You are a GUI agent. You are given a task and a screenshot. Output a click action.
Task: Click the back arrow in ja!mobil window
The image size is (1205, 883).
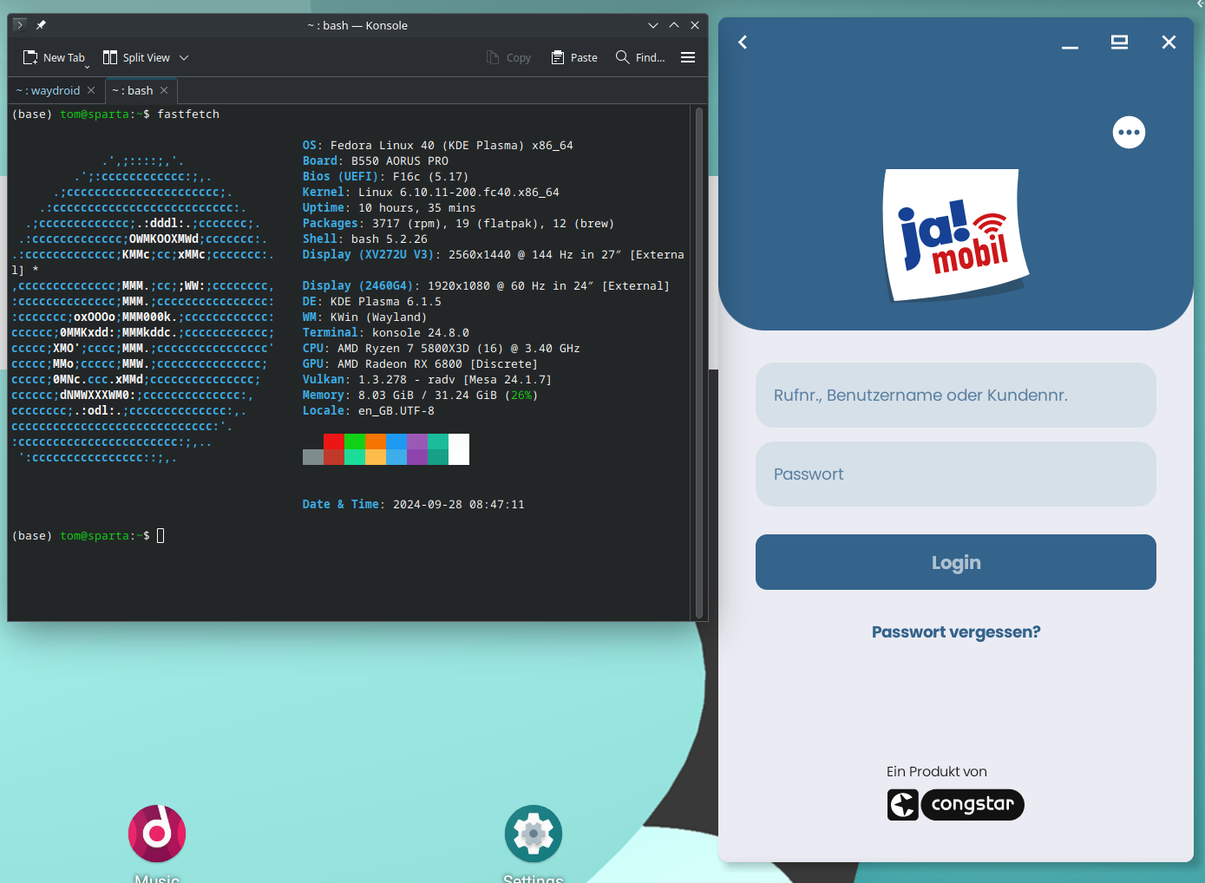tap(743, 42)
